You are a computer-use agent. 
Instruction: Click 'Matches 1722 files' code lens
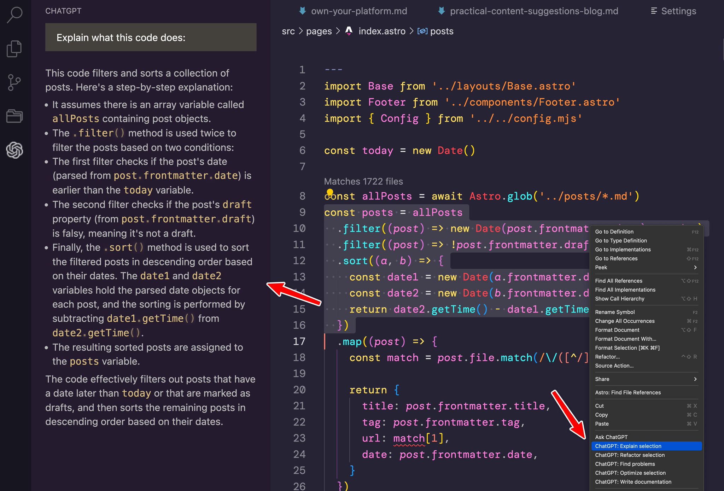[x=363, y=181]
